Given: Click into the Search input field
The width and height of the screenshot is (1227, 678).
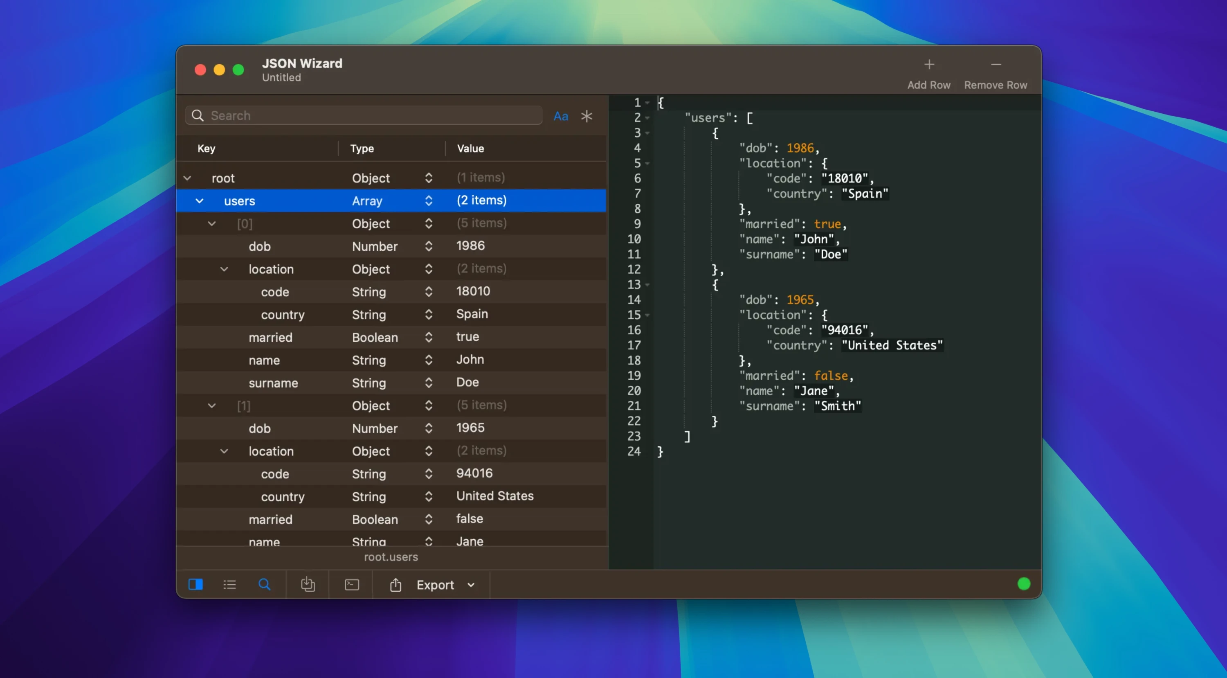Looking at the screenshot, I should (x=371, y=116).
